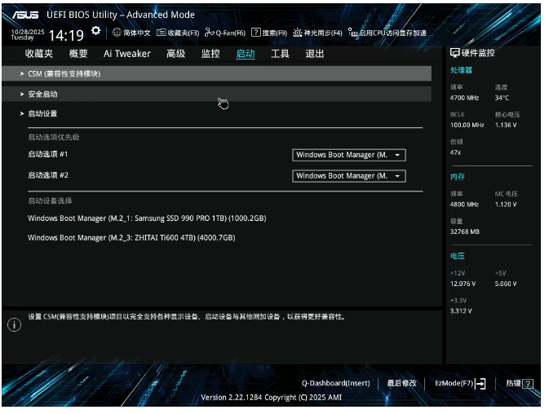Click the settings gear icon beside the clock
Image resolution: width=549 pixels, height=414 pixels.
[x=96, y=31]
